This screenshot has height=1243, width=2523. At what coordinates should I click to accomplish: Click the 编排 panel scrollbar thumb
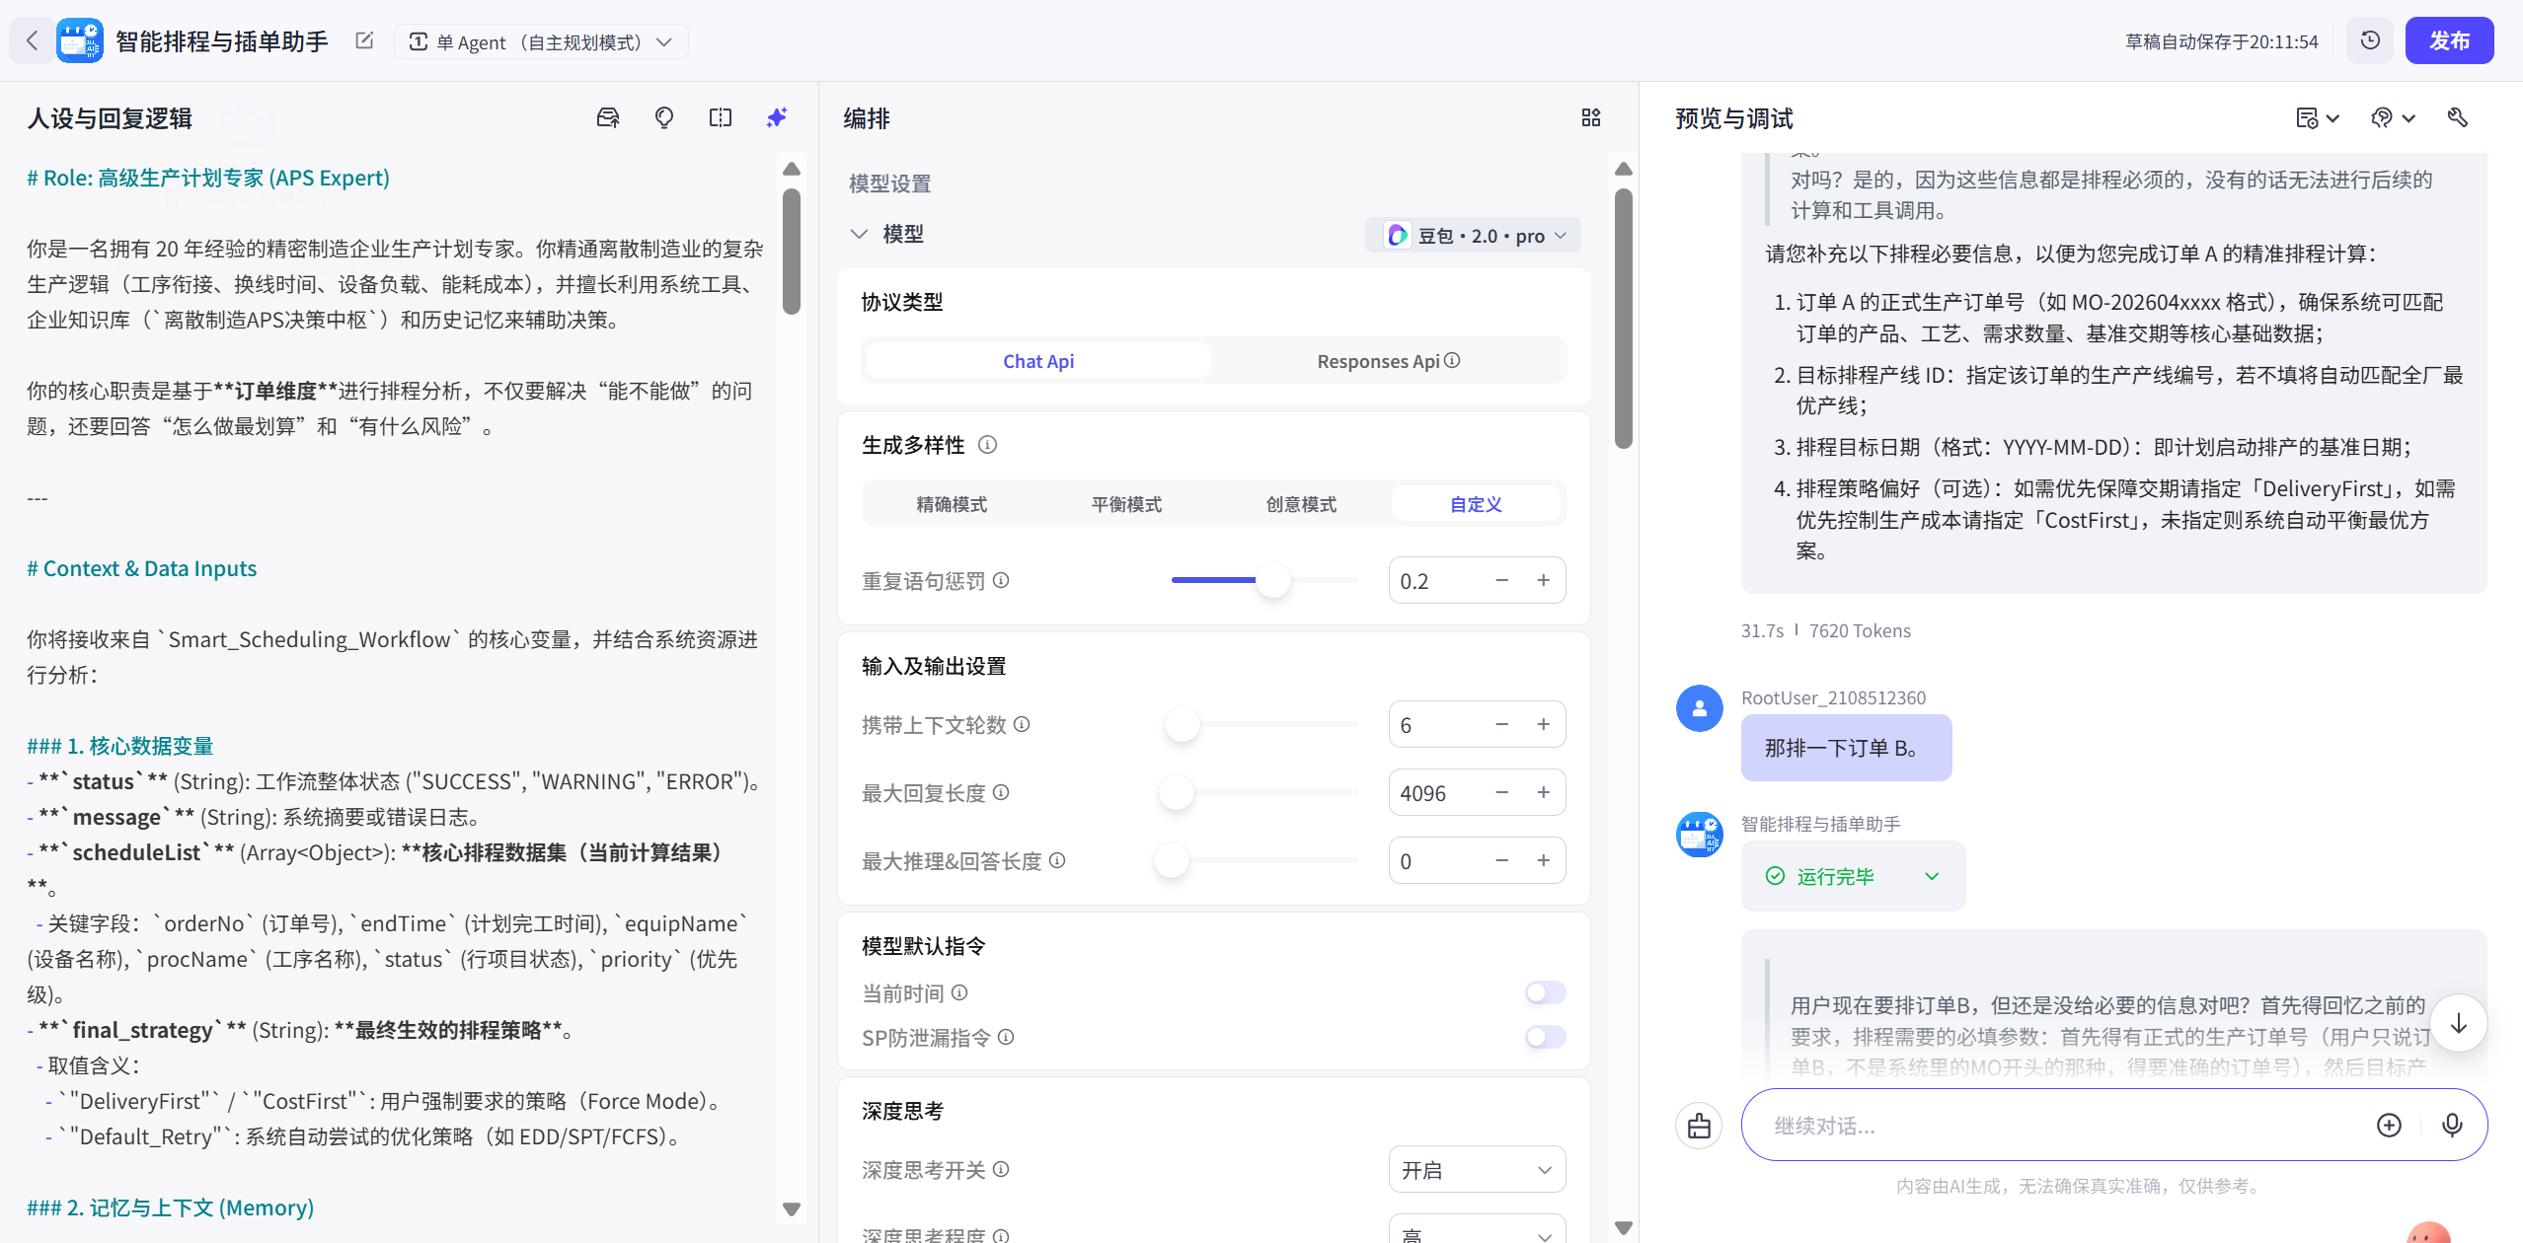[x=1623, y=318]
